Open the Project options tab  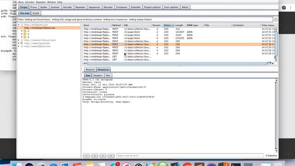click(x=153, y=7)
